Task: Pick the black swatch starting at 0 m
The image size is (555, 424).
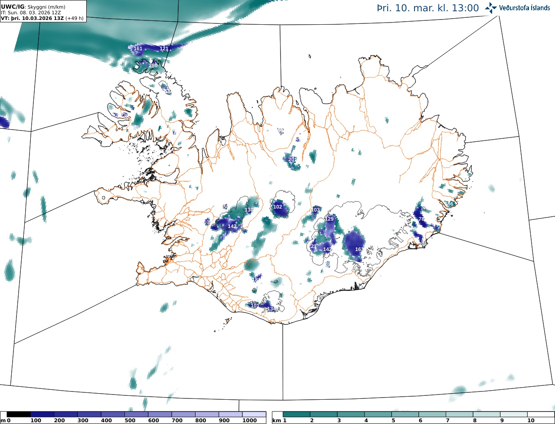Action: click(x=19, y=414)
